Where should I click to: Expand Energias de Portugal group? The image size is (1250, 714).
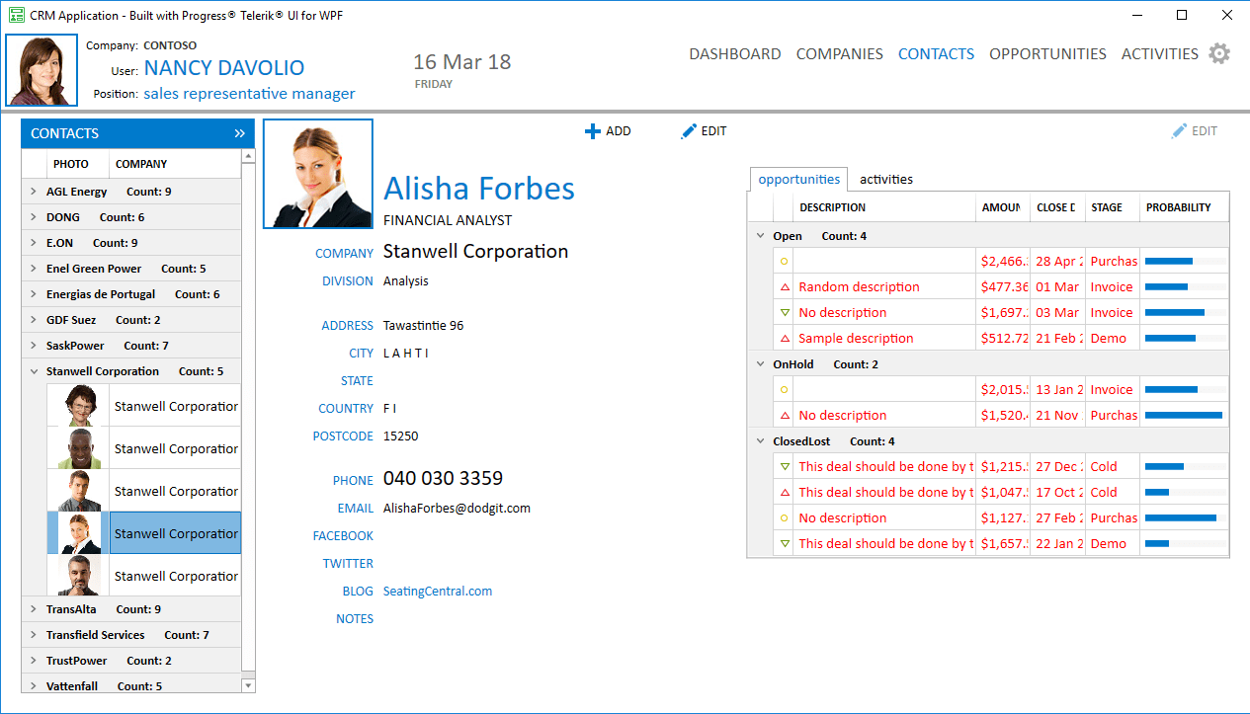(x=34, y=294)
